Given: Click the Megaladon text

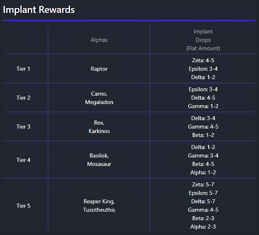Looking at the screenshot, I should coord(99,102).
